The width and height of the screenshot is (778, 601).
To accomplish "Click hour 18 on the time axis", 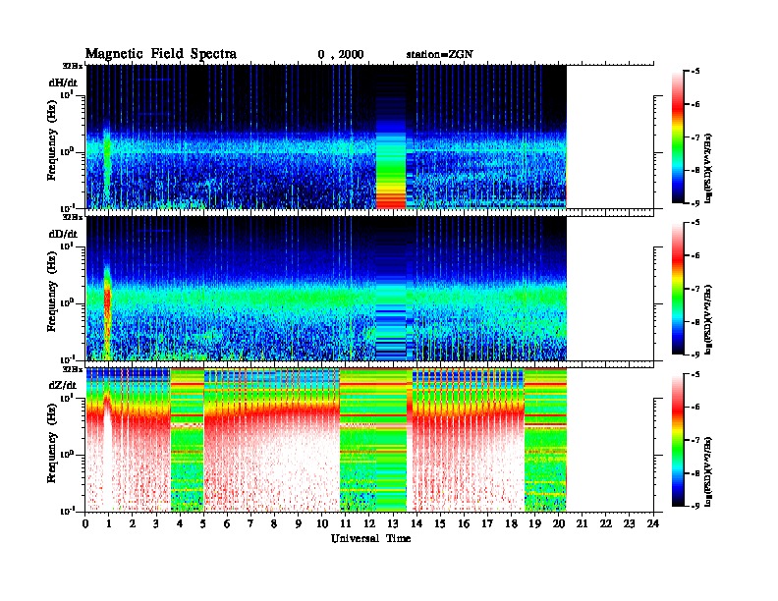I will [511, 523].
